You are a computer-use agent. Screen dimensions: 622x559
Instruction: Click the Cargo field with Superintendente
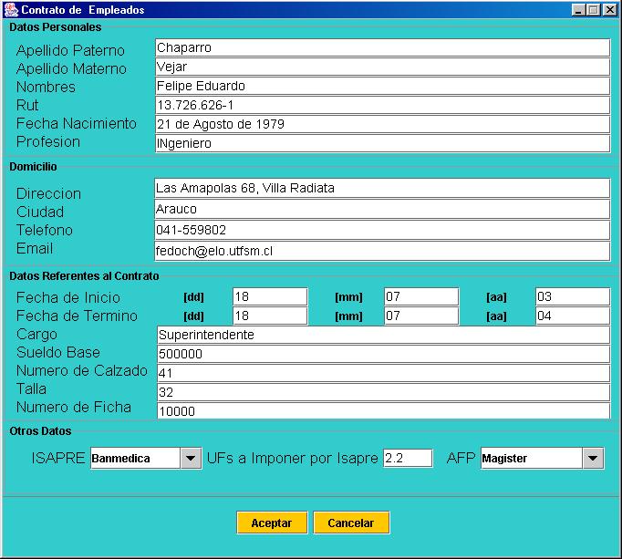(x=382, y=335)
